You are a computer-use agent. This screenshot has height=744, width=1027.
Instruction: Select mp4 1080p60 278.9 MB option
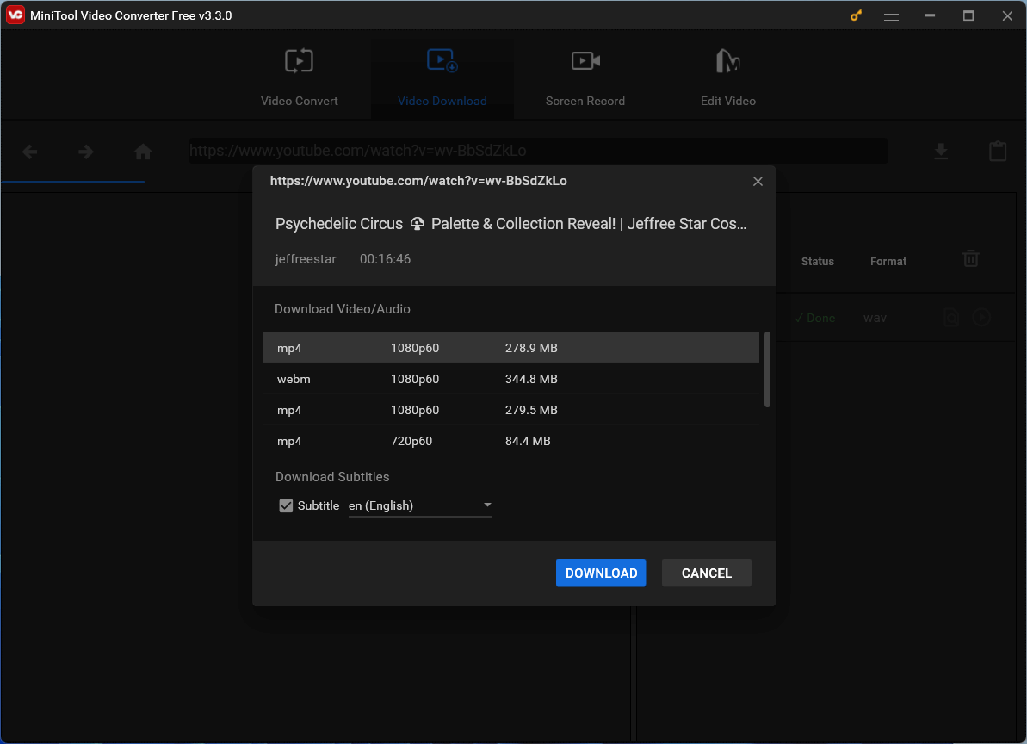pyautogui.click(x=510, y=348)
